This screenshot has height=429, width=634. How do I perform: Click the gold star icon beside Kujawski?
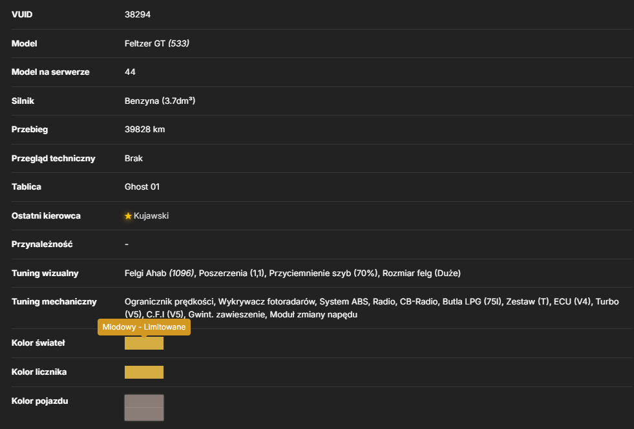128,216
